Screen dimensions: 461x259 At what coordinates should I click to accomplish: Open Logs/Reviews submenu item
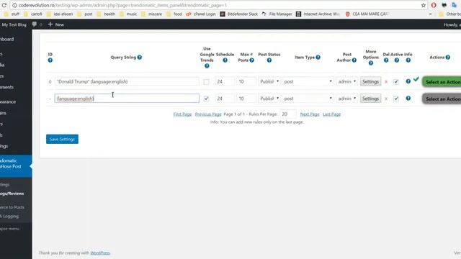click(12, 194)
